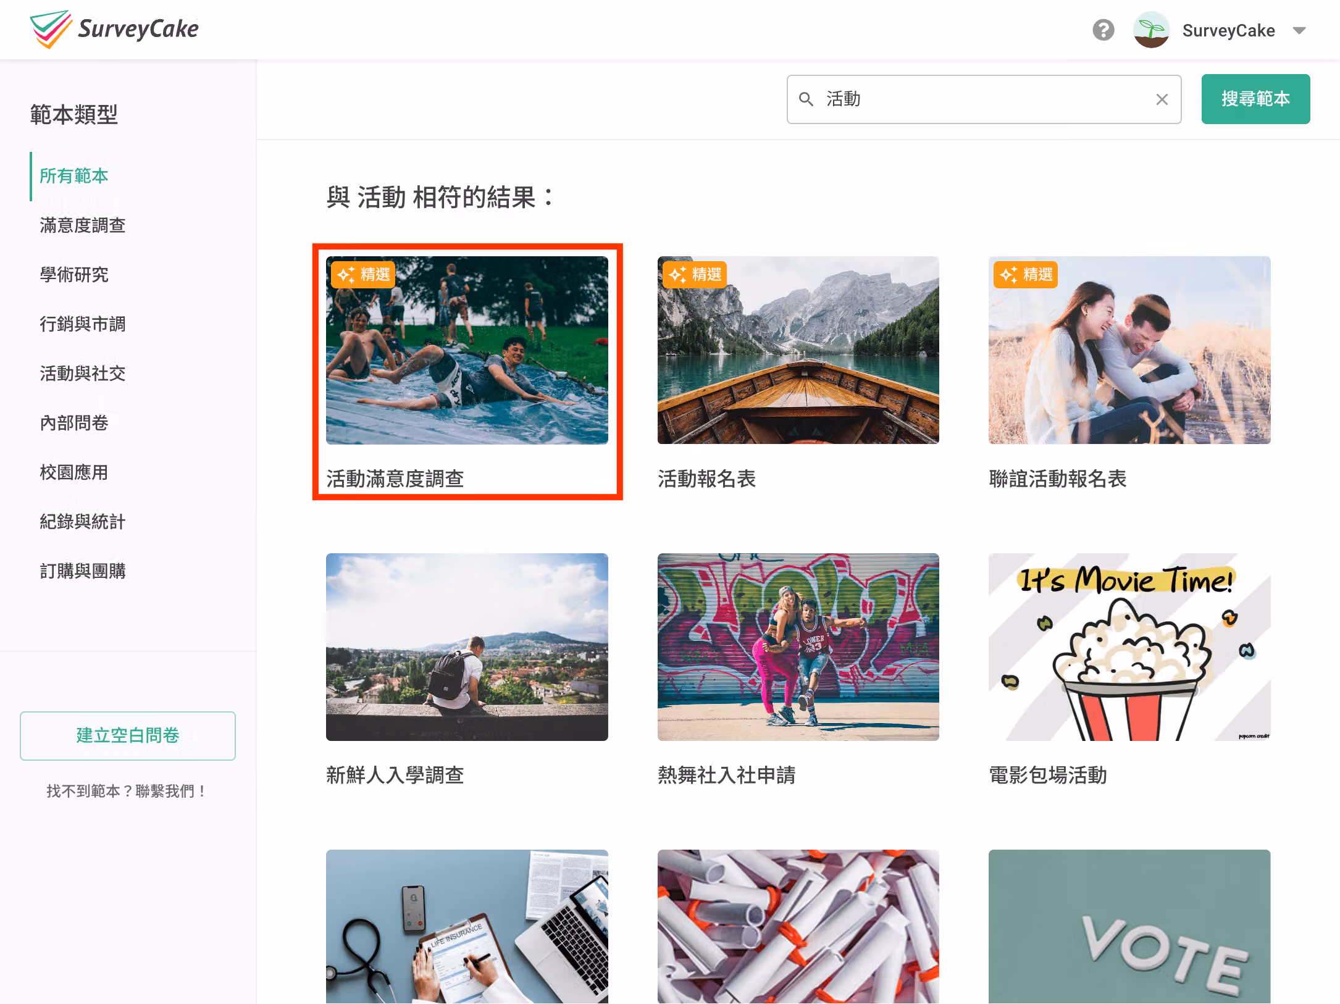The width and height of the screenshot is (1340, 1004).
Task: Open 新鮮人入學調查 thumbnail
Action: coord(467,647)
